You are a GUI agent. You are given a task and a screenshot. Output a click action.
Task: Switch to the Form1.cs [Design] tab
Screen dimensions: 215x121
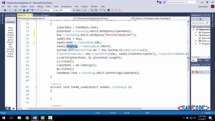[41, 15]
